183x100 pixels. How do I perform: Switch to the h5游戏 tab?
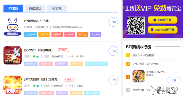tap(57, 8)
